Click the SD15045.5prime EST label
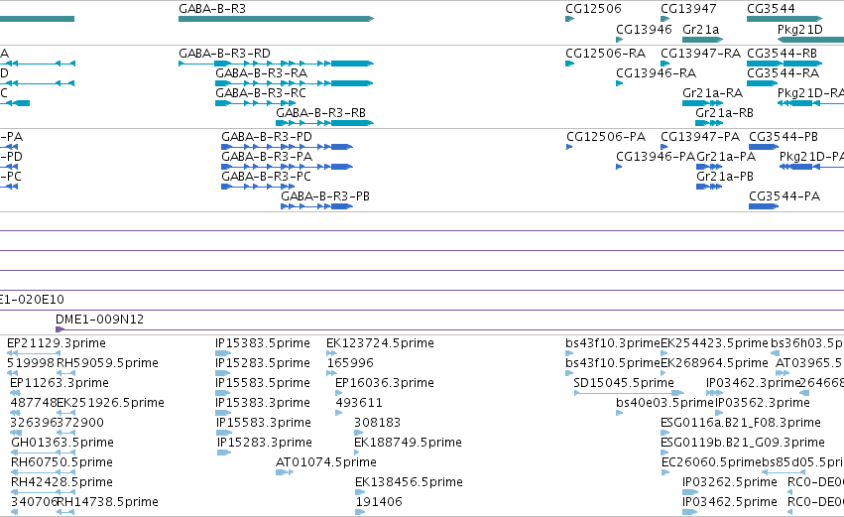 [624, 383]
